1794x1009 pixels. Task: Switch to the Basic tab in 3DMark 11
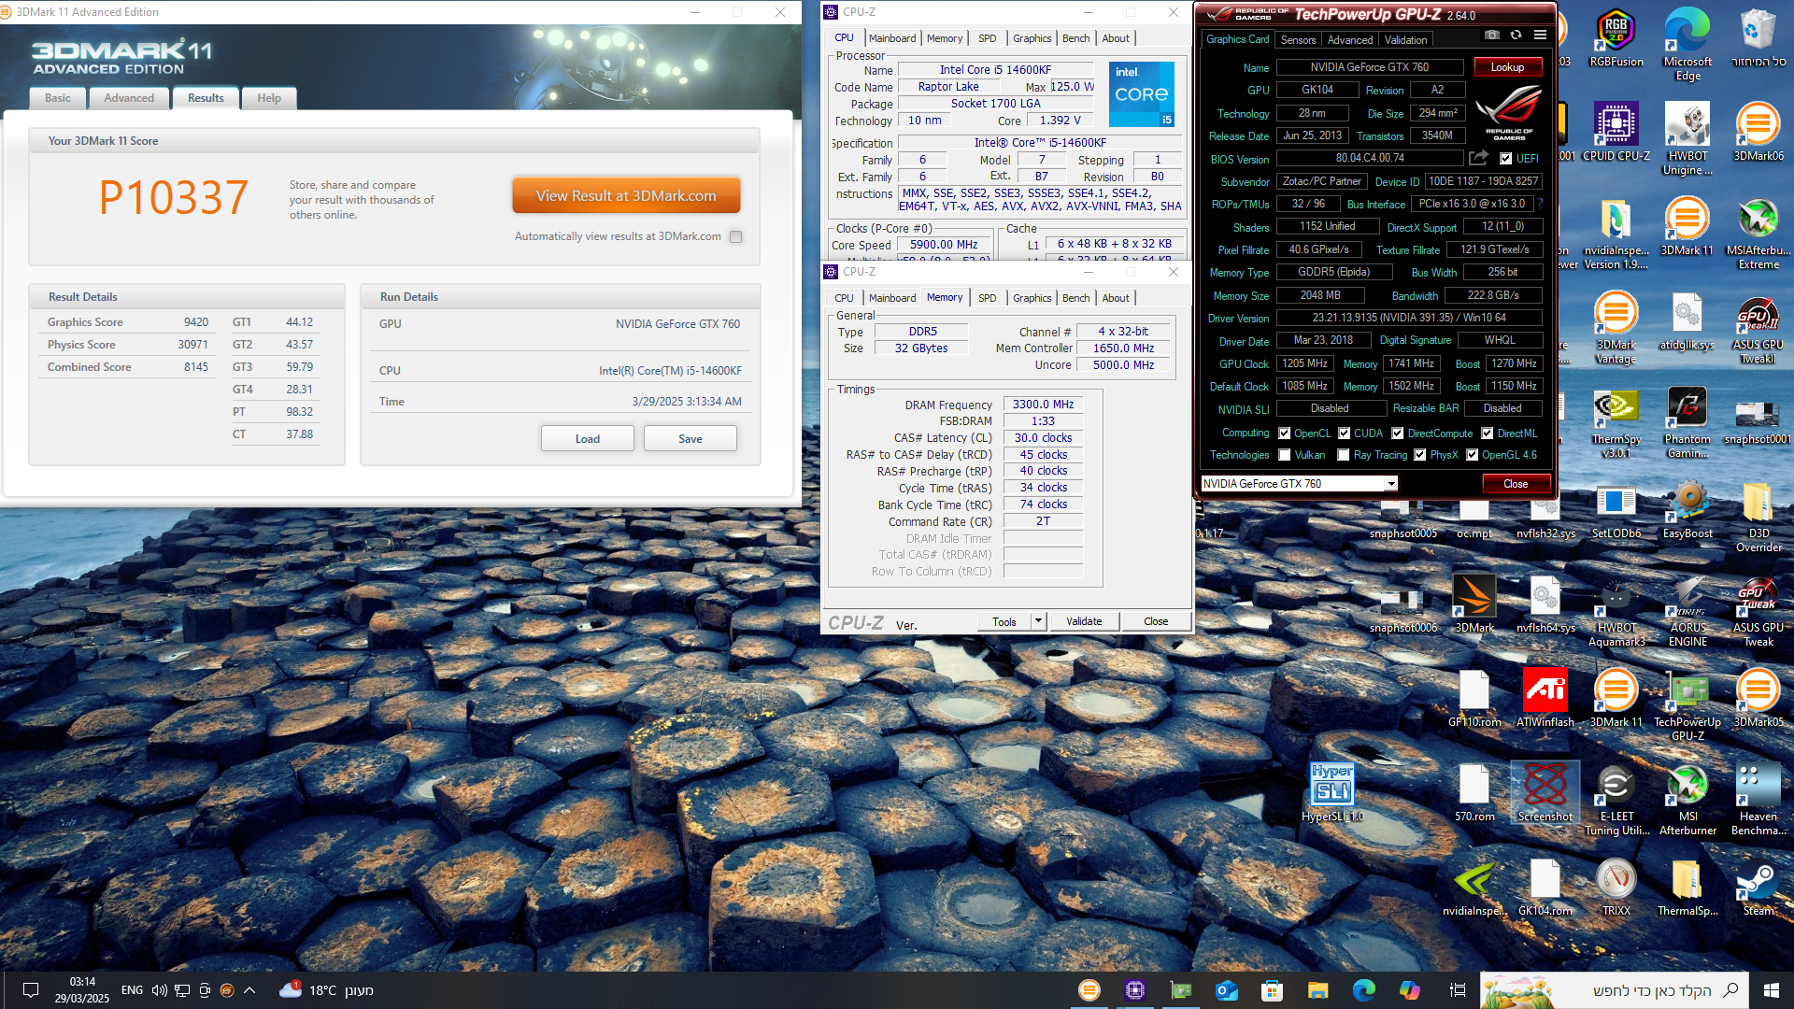point(58,98)
